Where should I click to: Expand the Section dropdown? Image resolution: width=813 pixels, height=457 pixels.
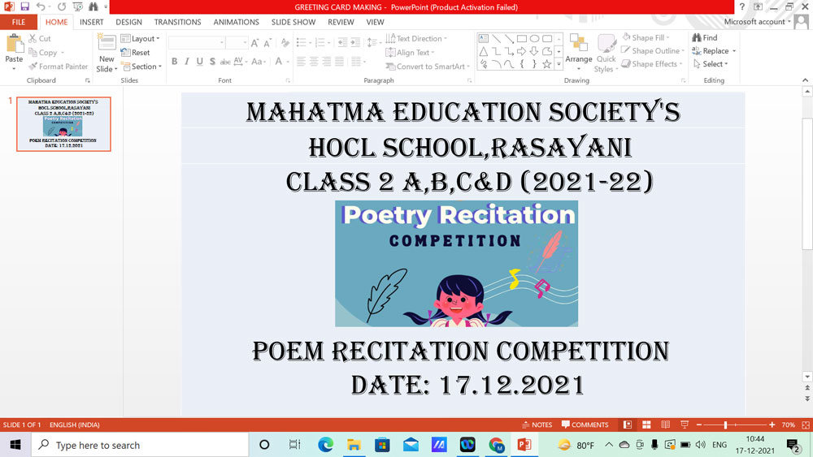click(141, 67)
